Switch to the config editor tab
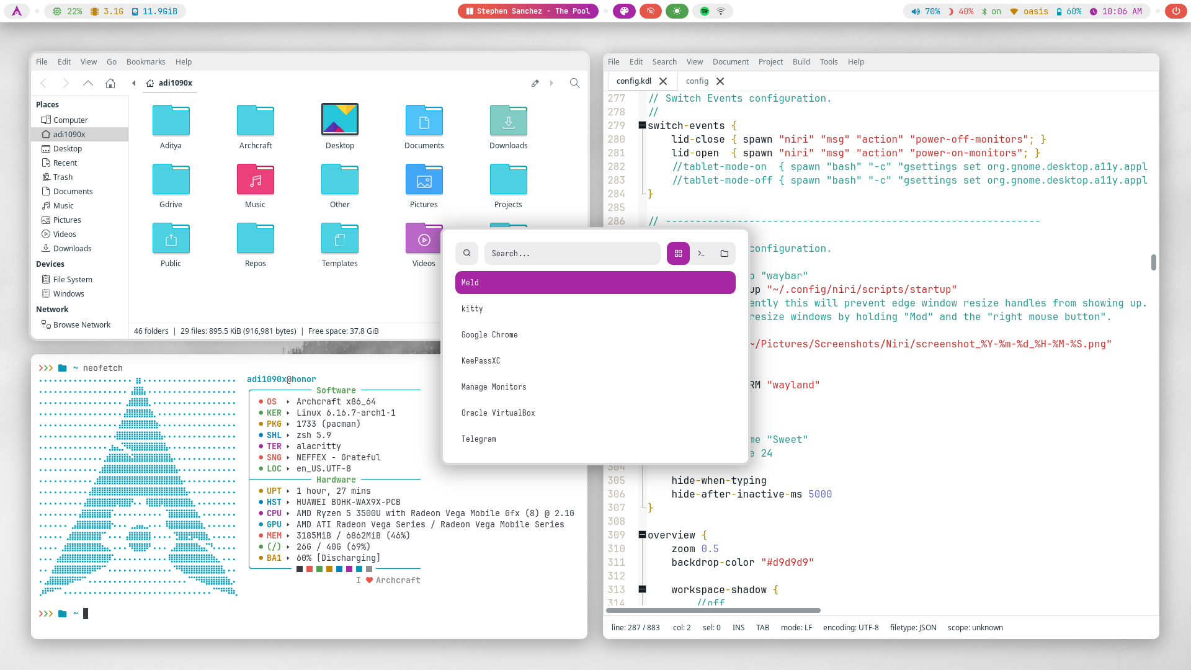This screenshot has width=1191, height=670. (x=697, y=81)
